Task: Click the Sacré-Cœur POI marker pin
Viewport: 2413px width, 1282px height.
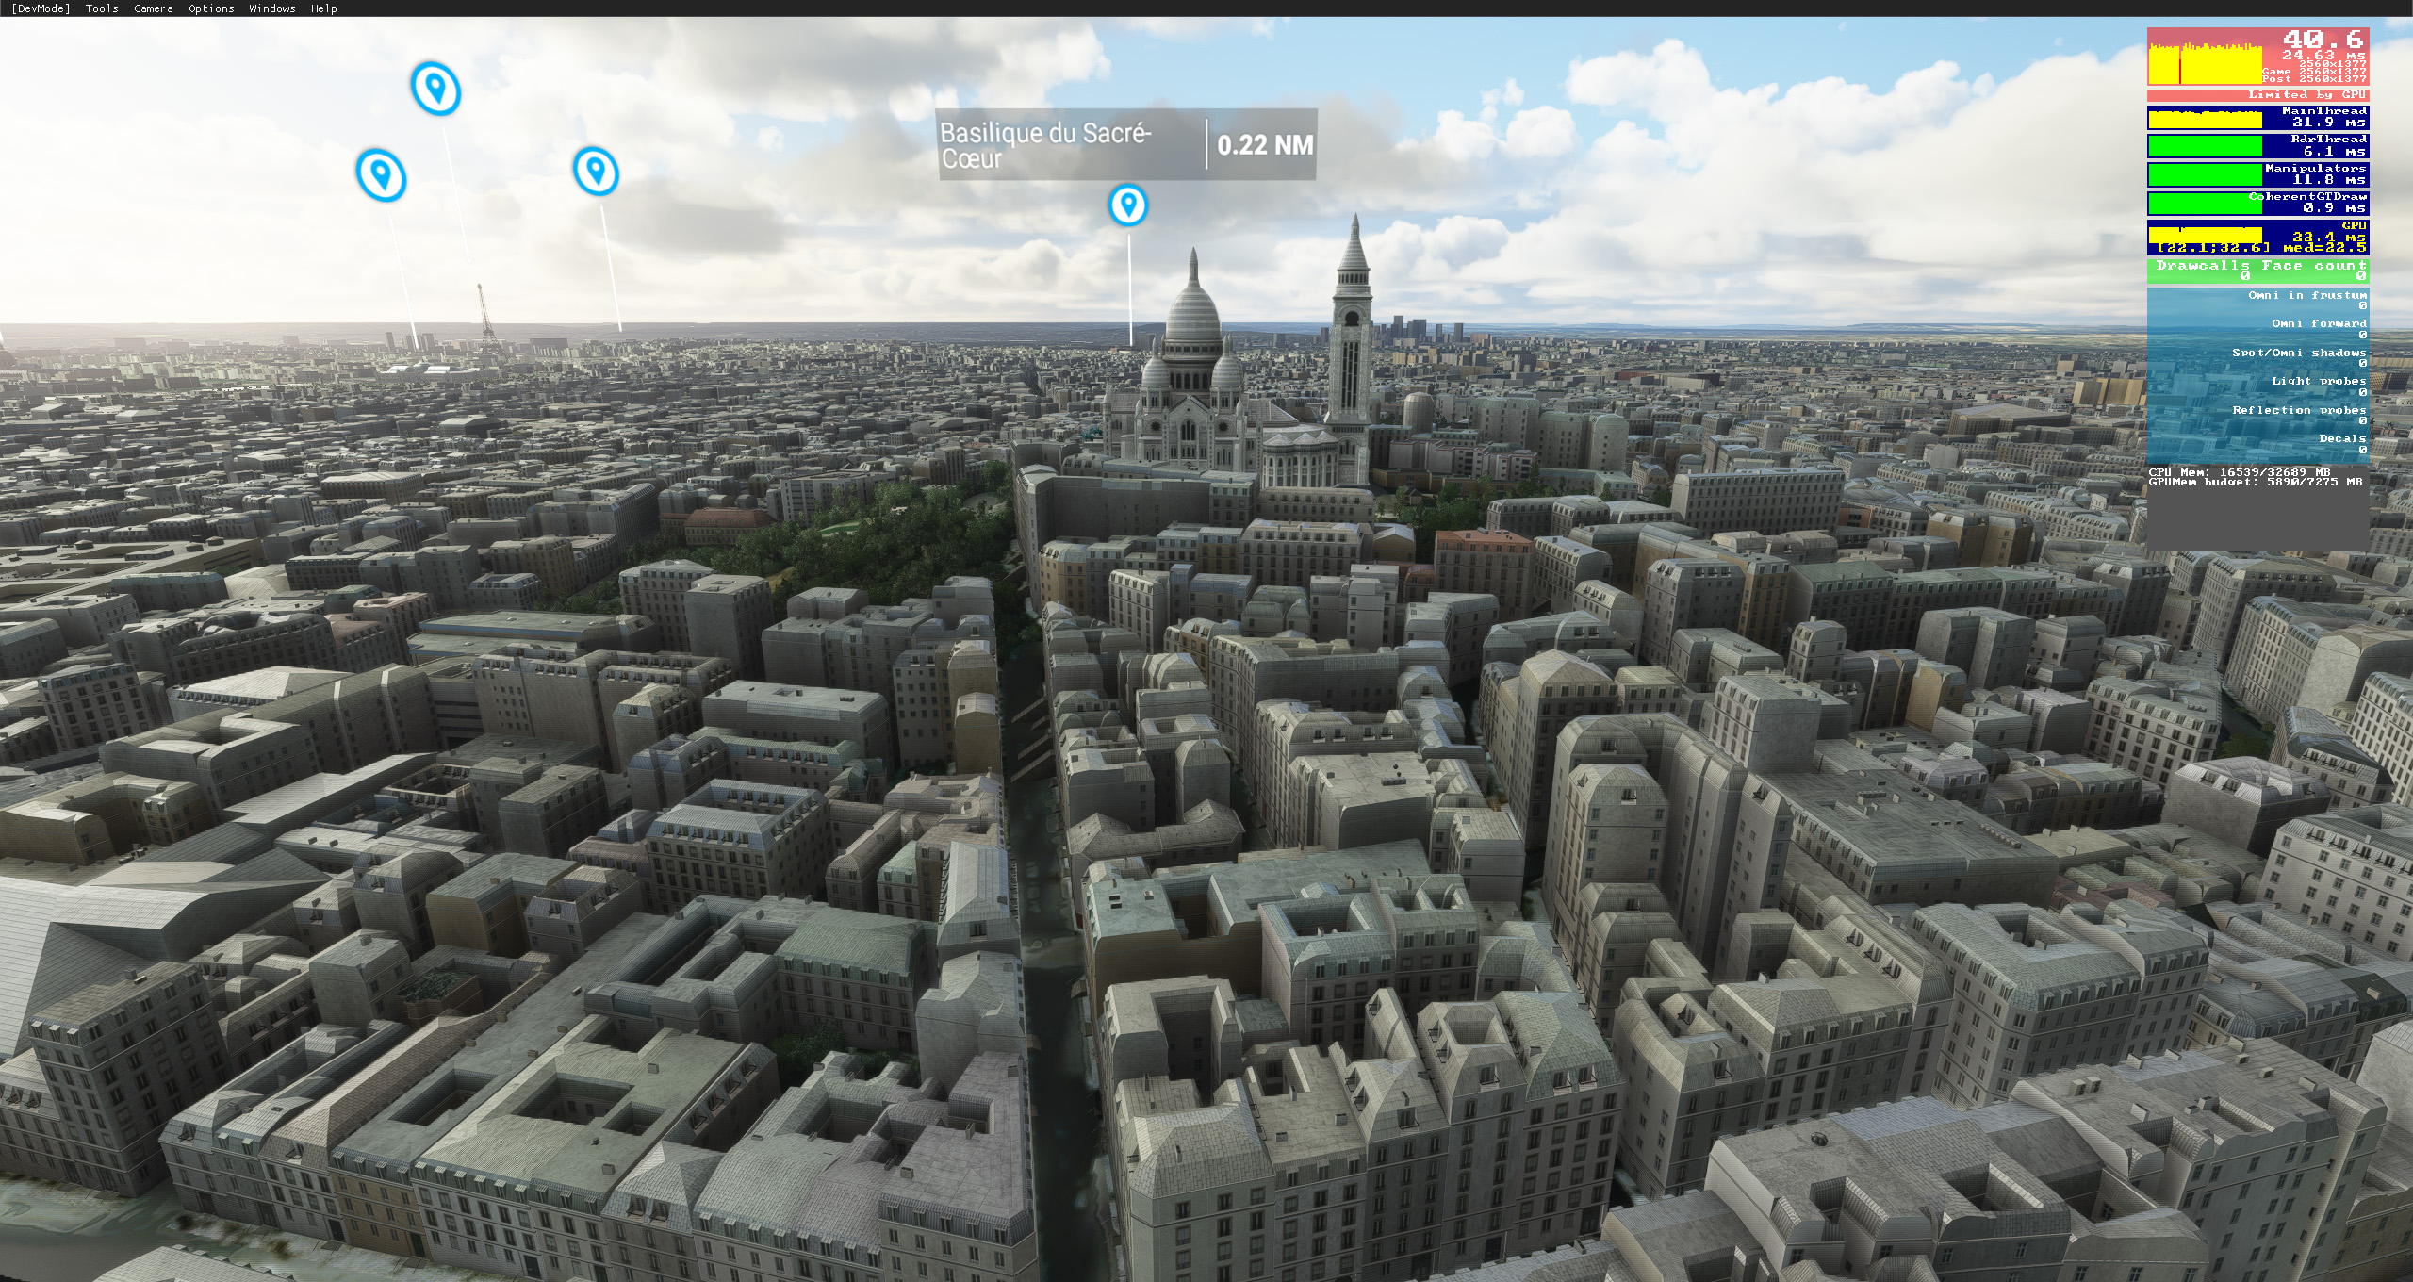Action: [x=1127, y=205]
